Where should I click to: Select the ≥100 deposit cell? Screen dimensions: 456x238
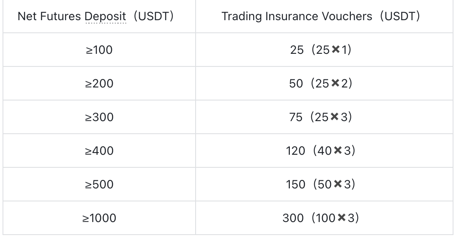99,50
